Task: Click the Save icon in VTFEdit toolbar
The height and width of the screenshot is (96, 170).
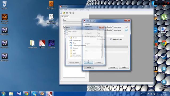Action: coord(67,13)
